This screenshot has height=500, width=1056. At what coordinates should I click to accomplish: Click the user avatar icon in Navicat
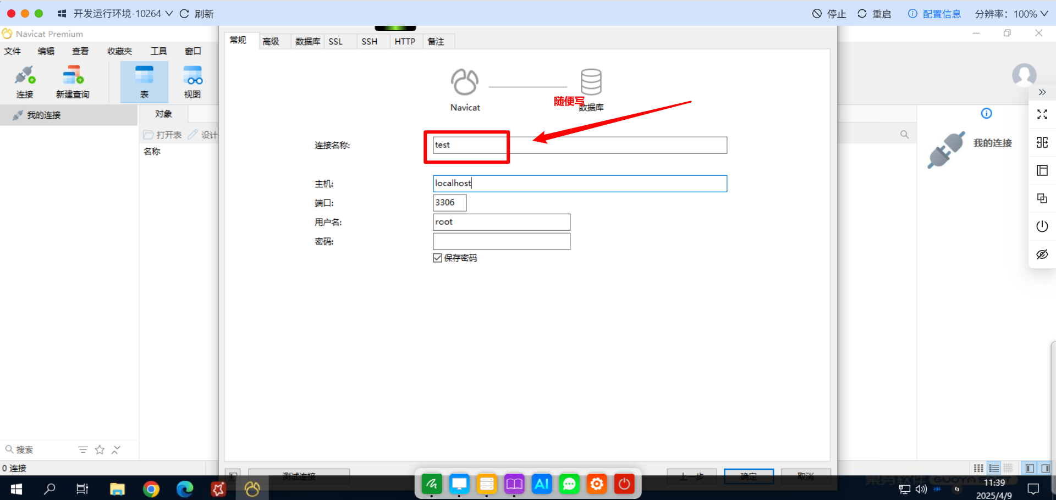coord(1024,75)
